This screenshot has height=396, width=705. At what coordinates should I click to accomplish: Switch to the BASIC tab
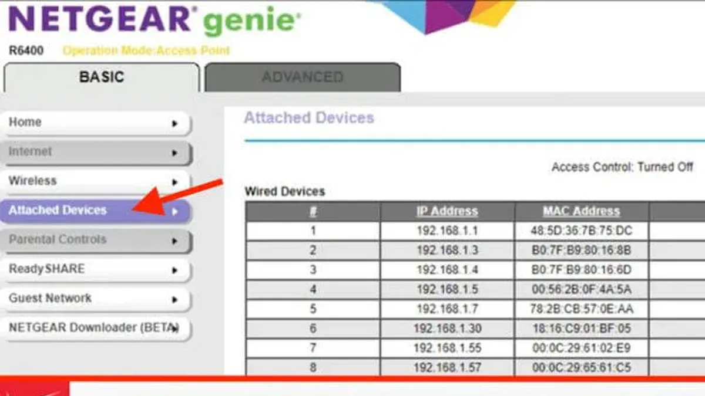pos(102,77)
